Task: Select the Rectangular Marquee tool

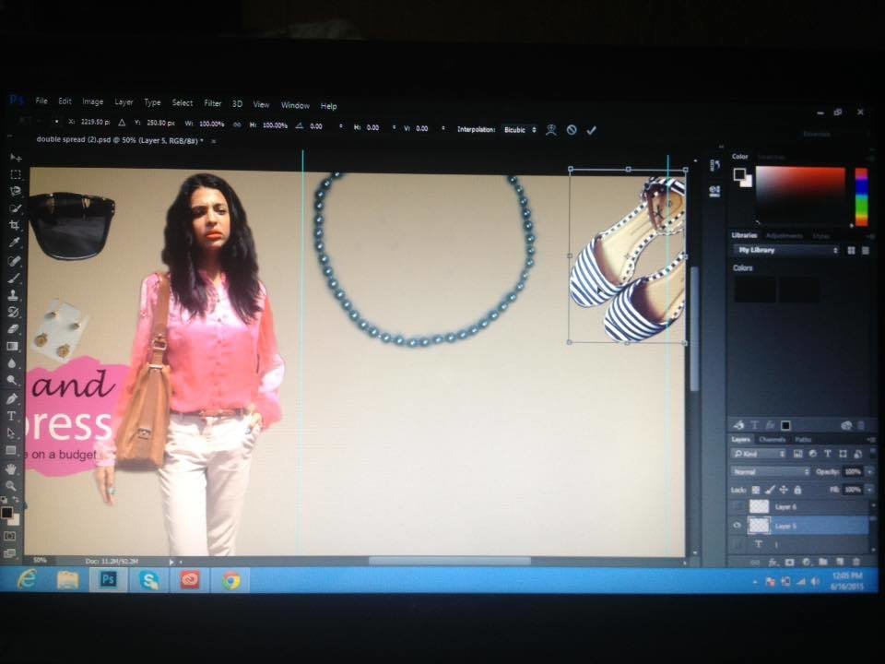Action: click(x=16, y=174)
